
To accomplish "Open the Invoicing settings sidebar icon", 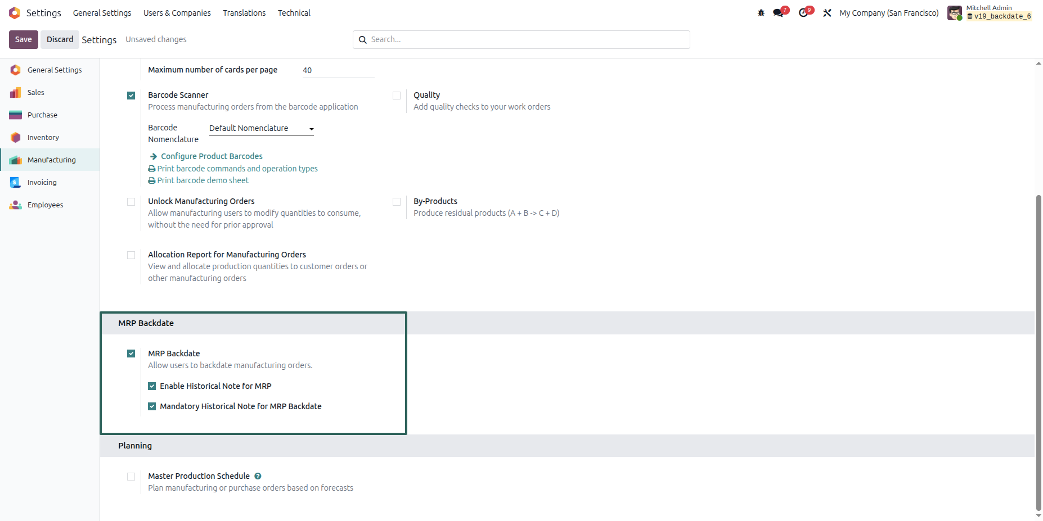I will [x=15, y=182].
